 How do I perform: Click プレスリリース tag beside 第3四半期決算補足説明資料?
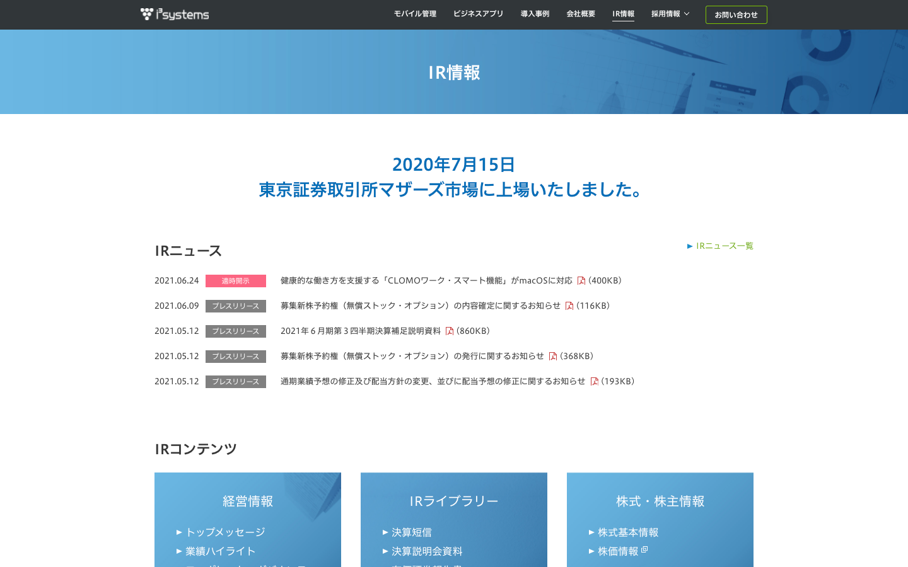[x=236, y=331]
